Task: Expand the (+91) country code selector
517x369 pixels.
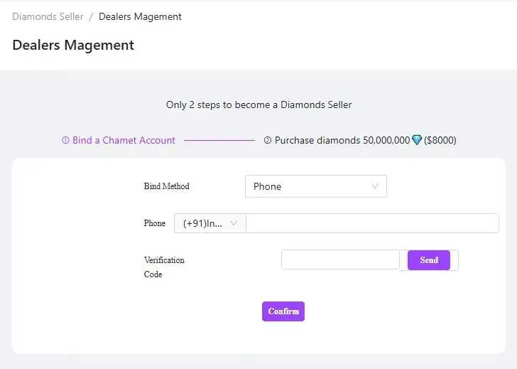Action: 209,223
